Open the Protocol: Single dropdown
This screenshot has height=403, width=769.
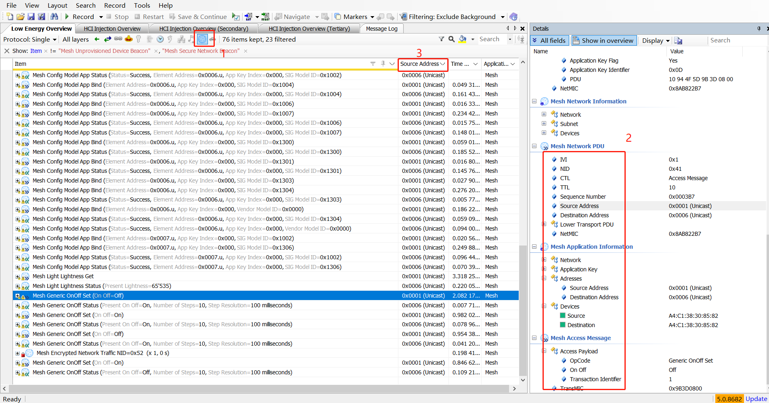pos(30,39)
